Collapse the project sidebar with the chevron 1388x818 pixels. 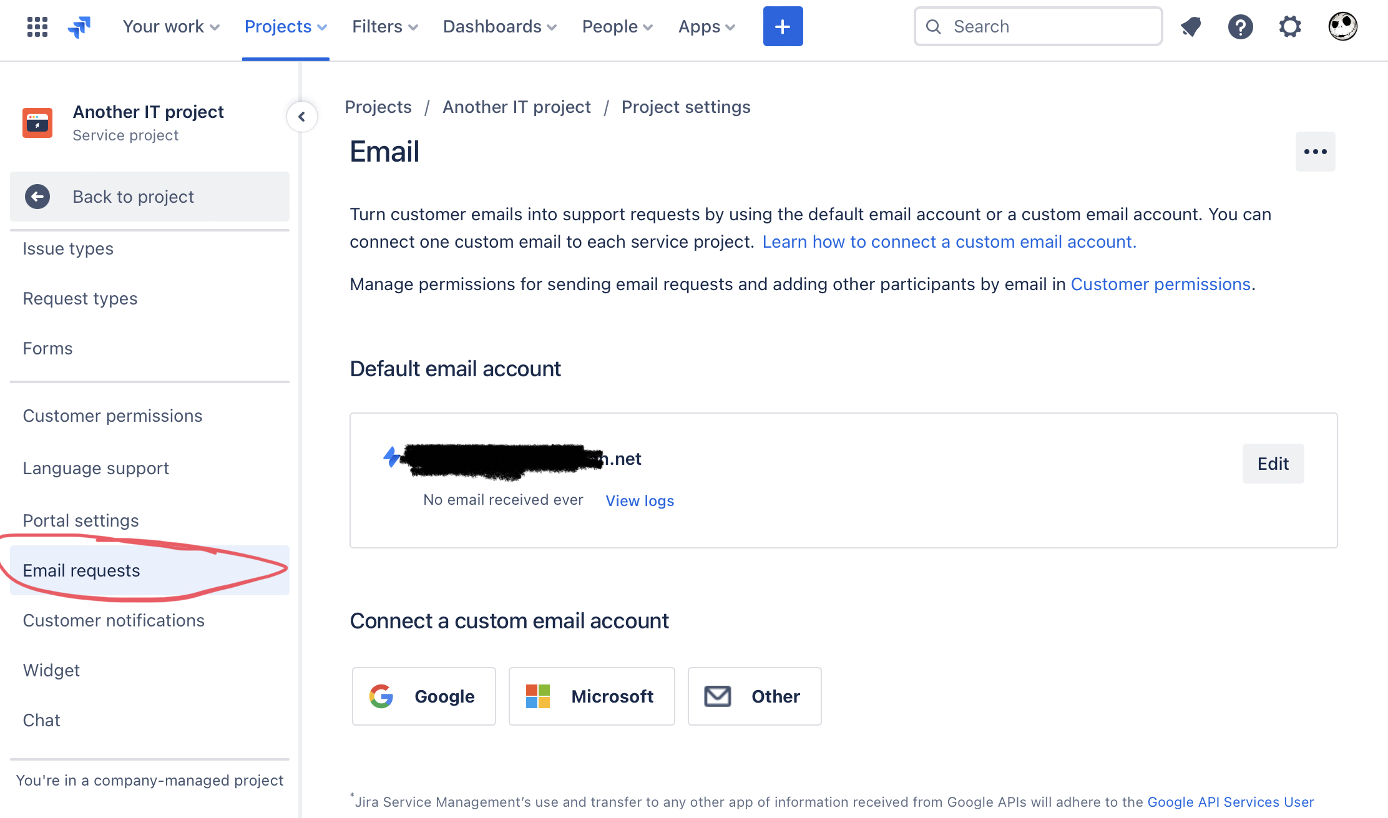pos(302,117)
